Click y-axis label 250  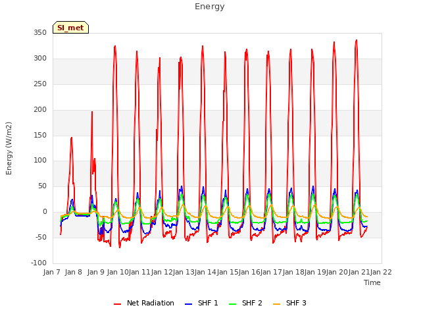40,84
